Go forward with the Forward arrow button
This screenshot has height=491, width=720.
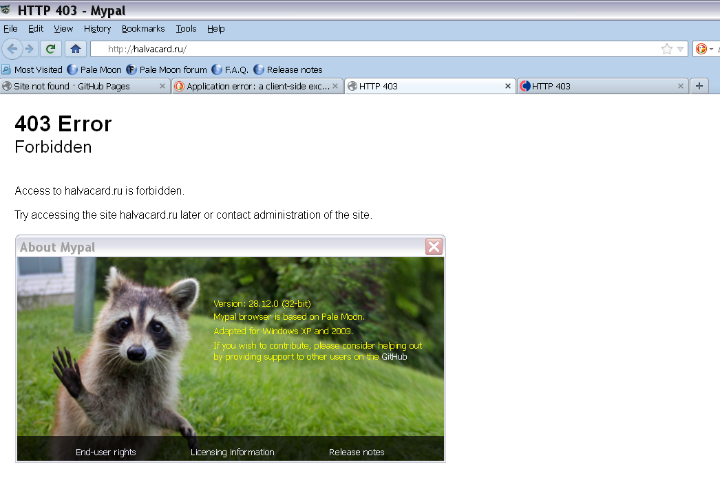[30, 49]
